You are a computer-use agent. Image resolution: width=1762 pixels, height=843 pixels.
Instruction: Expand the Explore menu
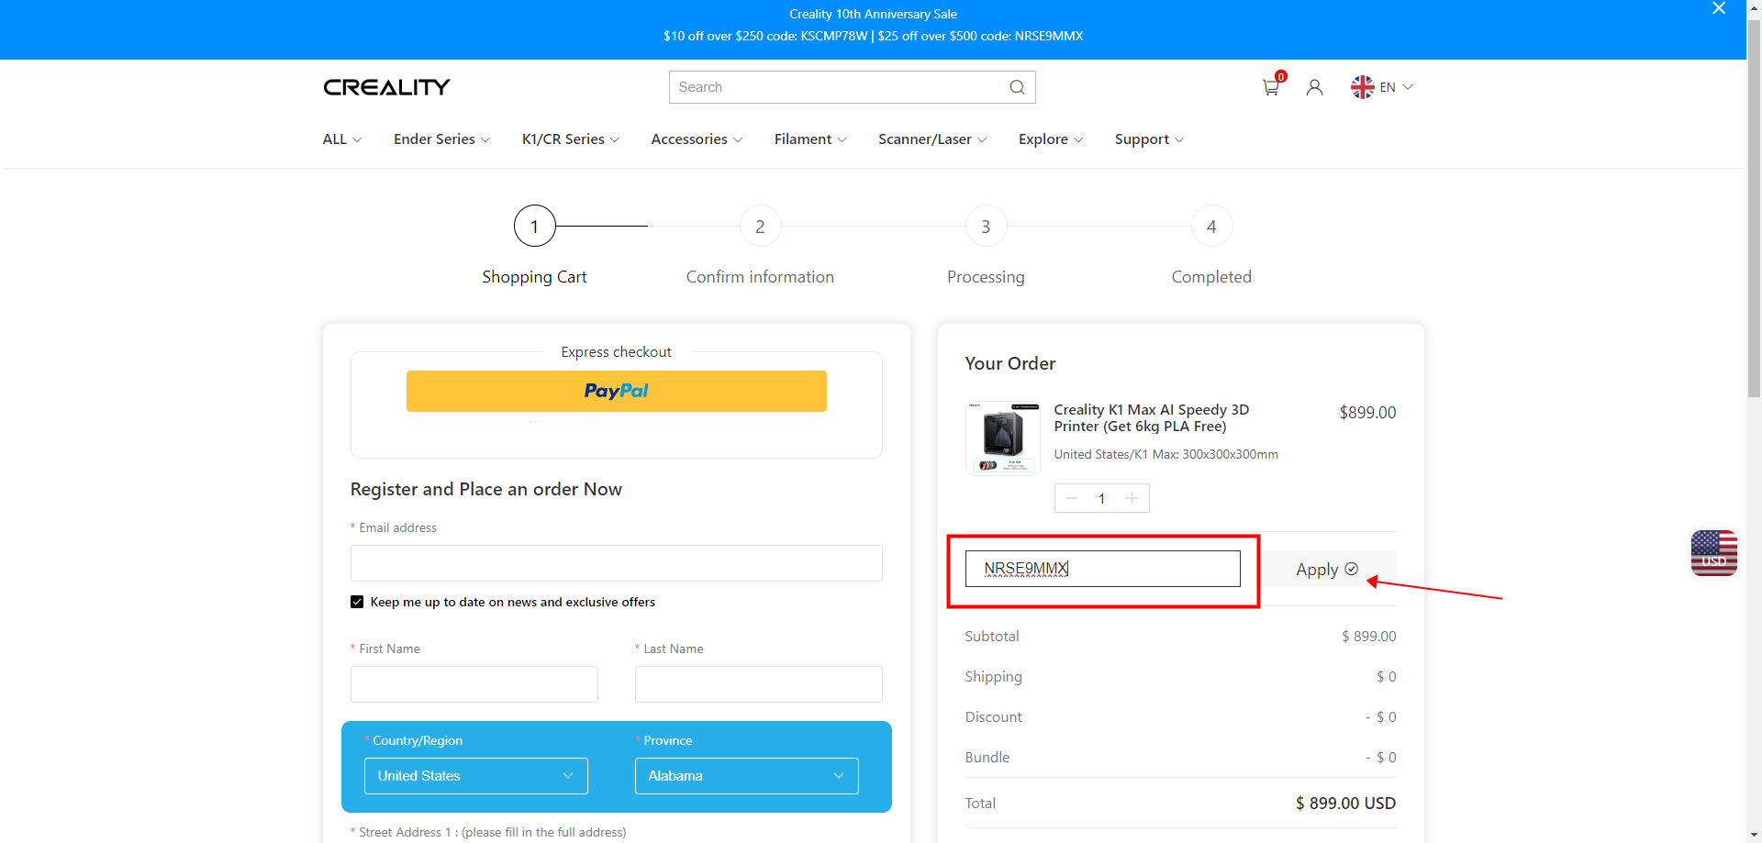(x=1051, y=139)
